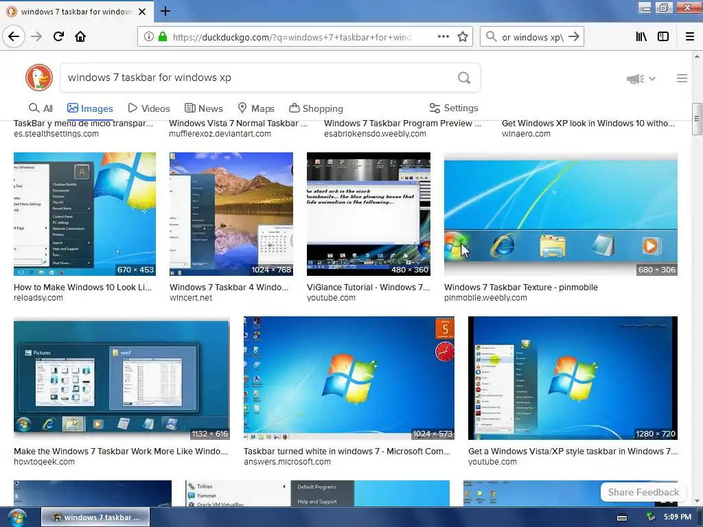This screenshot has width=703, height=527.
Task: Click the scrollbar down arrow
Action: pyautogui.click(x=697, y=500)
